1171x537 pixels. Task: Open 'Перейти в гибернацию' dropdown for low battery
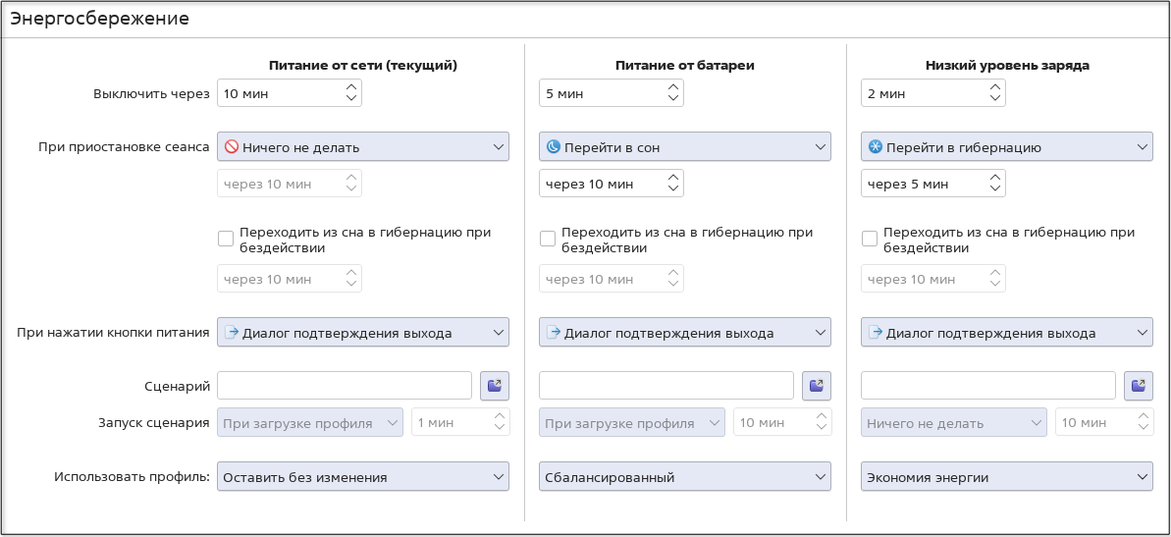pos(1006,147)
